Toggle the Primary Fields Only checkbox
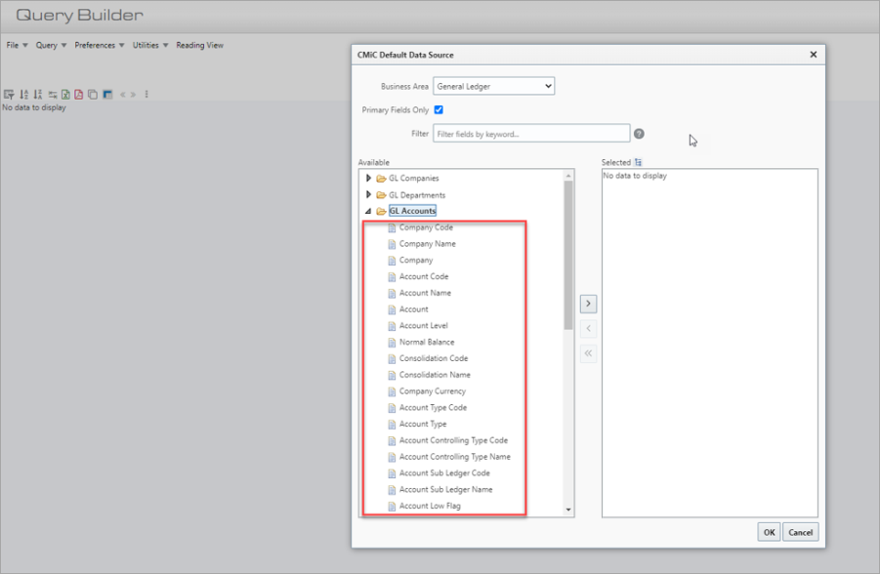 click(x=439, y=110)
